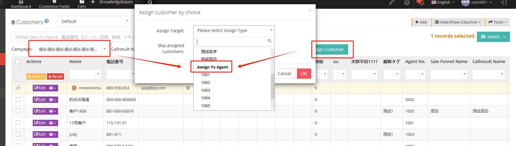This screenshot has height=146, width=516.
Task: Check the 客户1888 row checkbox
Action: pyautogui.click(x=18, y=111)
